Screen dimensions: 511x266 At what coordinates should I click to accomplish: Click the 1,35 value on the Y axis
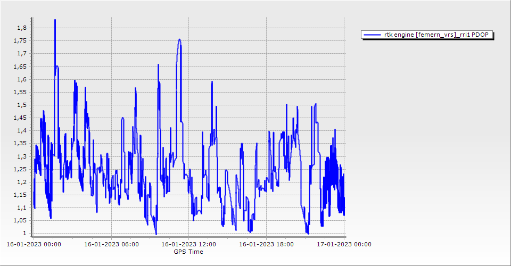(x=20, y=144)
